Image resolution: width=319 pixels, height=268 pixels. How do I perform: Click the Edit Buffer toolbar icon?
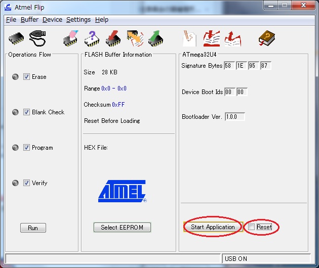click(x=189, y=38)
